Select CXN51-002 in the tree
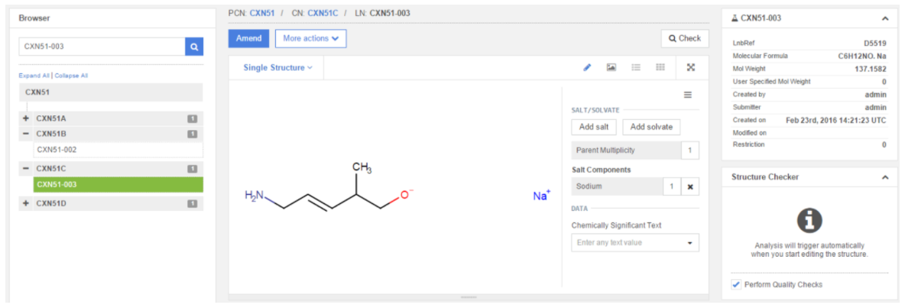 pos(57,150)
